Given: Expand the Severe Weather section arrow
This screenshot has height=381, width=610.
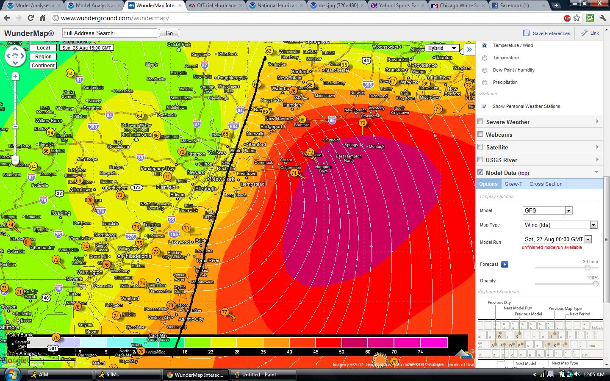Looking at the screenshot, I should click(x=597, y=121).
